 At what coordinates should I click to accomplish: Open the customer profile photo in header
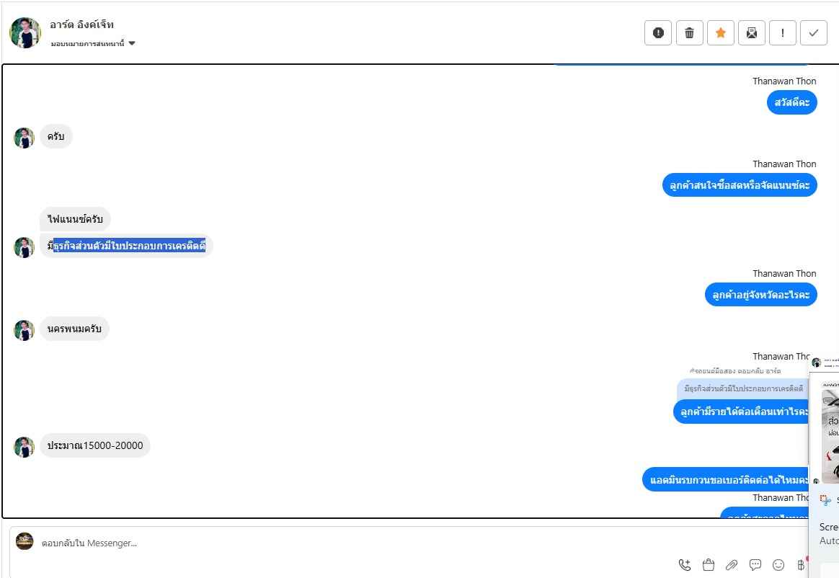pos(25,32)
